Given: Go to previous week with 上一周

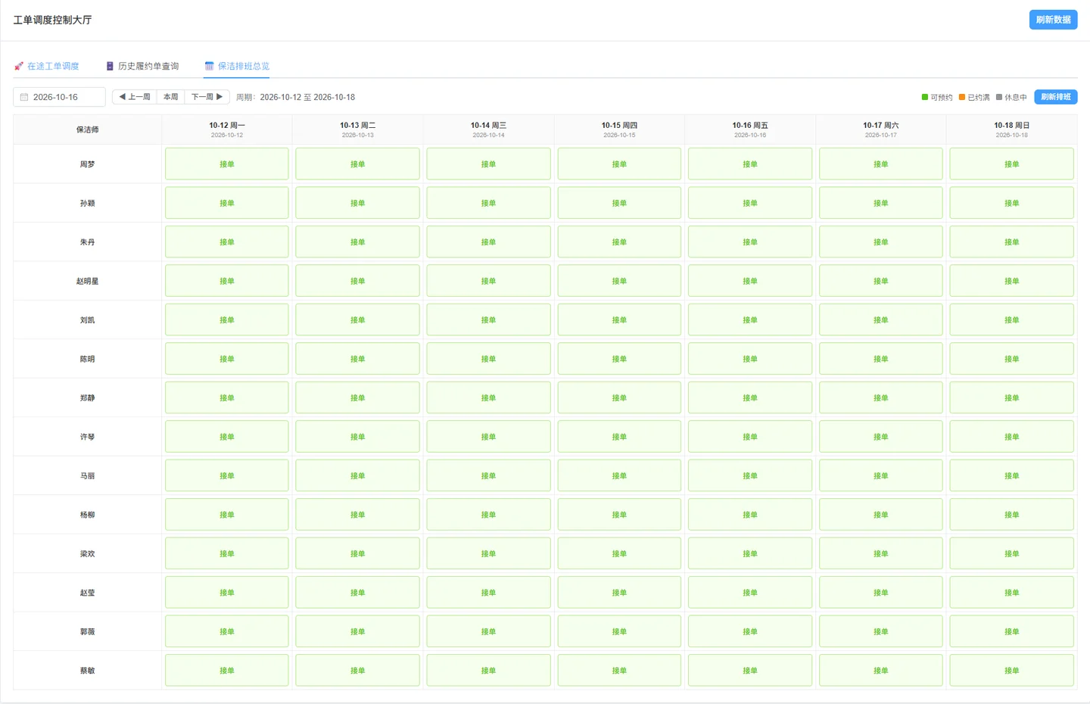Looking at the screenshot, I should point(135,97).
